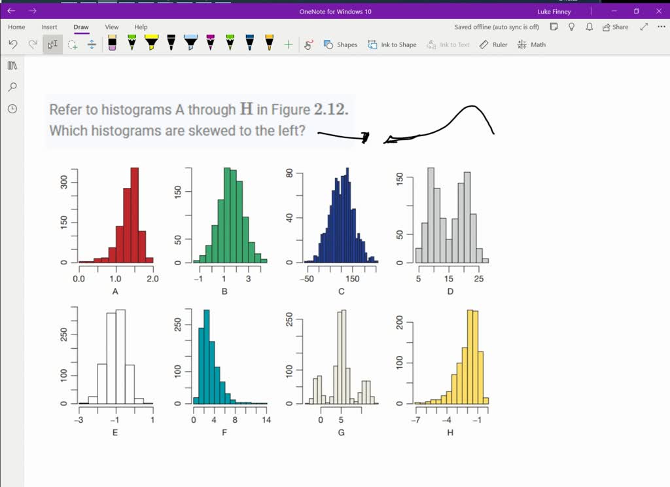Open the Shapes dropdown

point(341,45)
